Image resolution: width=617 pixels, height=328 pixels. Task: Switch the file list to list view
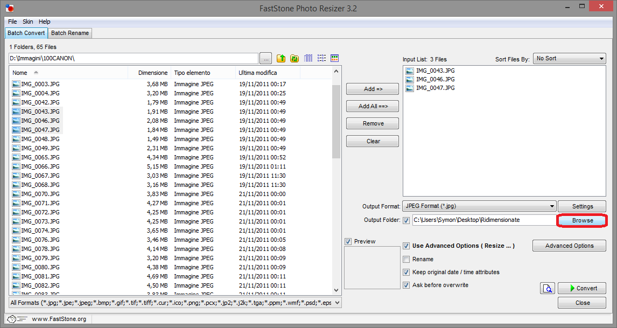pos(321,58)
